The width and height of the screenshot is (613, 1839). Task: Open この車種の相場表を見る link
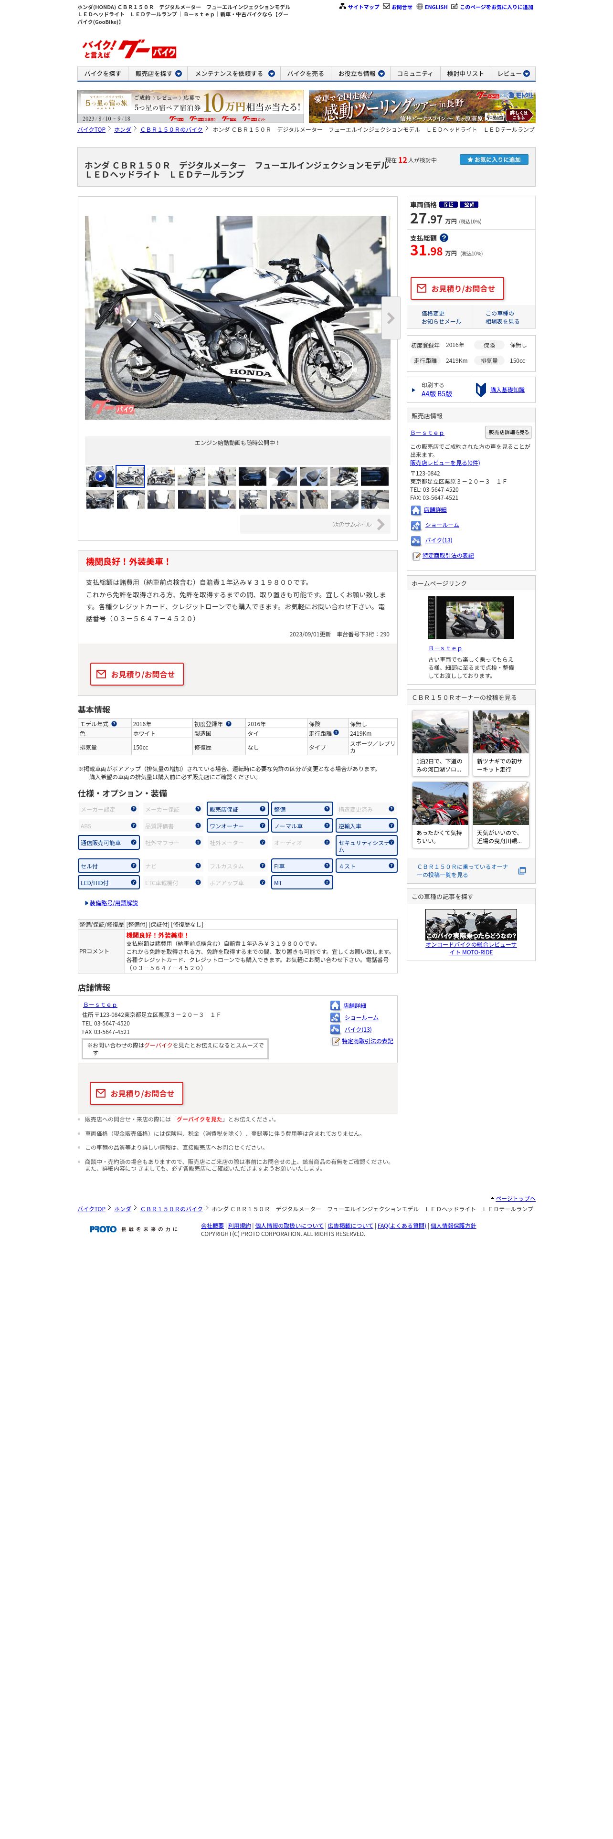coord(502,317)
